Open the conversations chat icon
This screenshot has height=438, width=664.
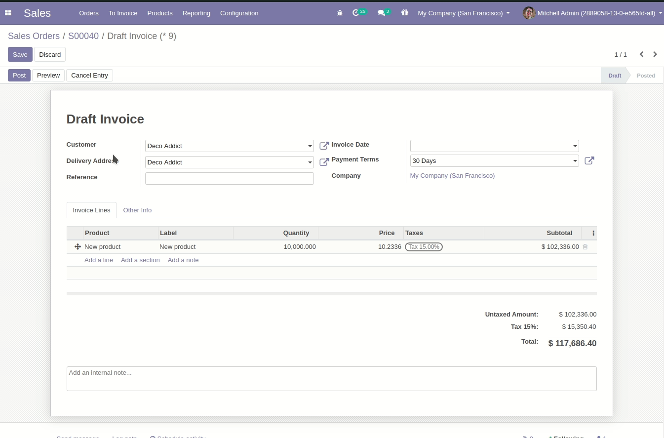coord(381,13)
